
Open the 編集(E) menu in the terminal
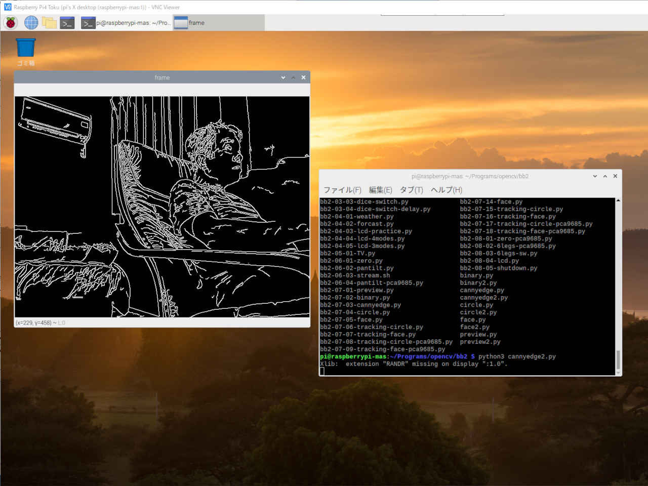coord(380,190)
